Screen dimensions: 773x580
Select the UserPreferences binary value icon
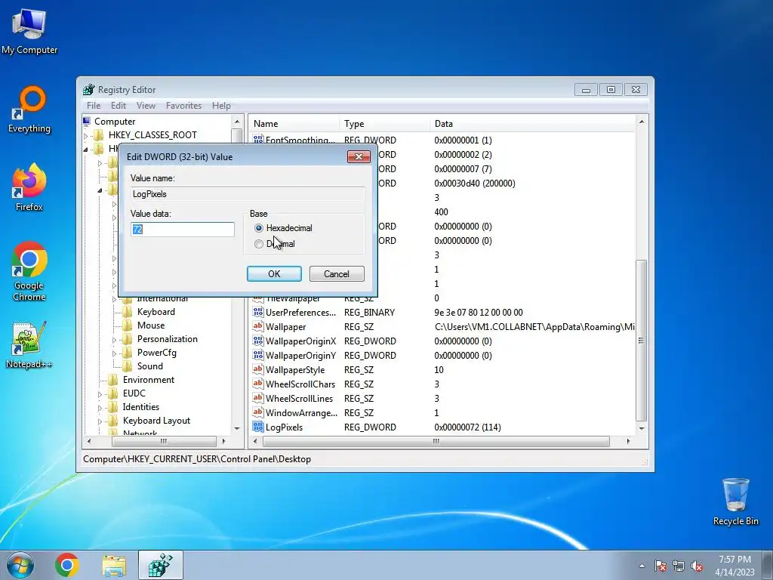(x=258, y=312)
